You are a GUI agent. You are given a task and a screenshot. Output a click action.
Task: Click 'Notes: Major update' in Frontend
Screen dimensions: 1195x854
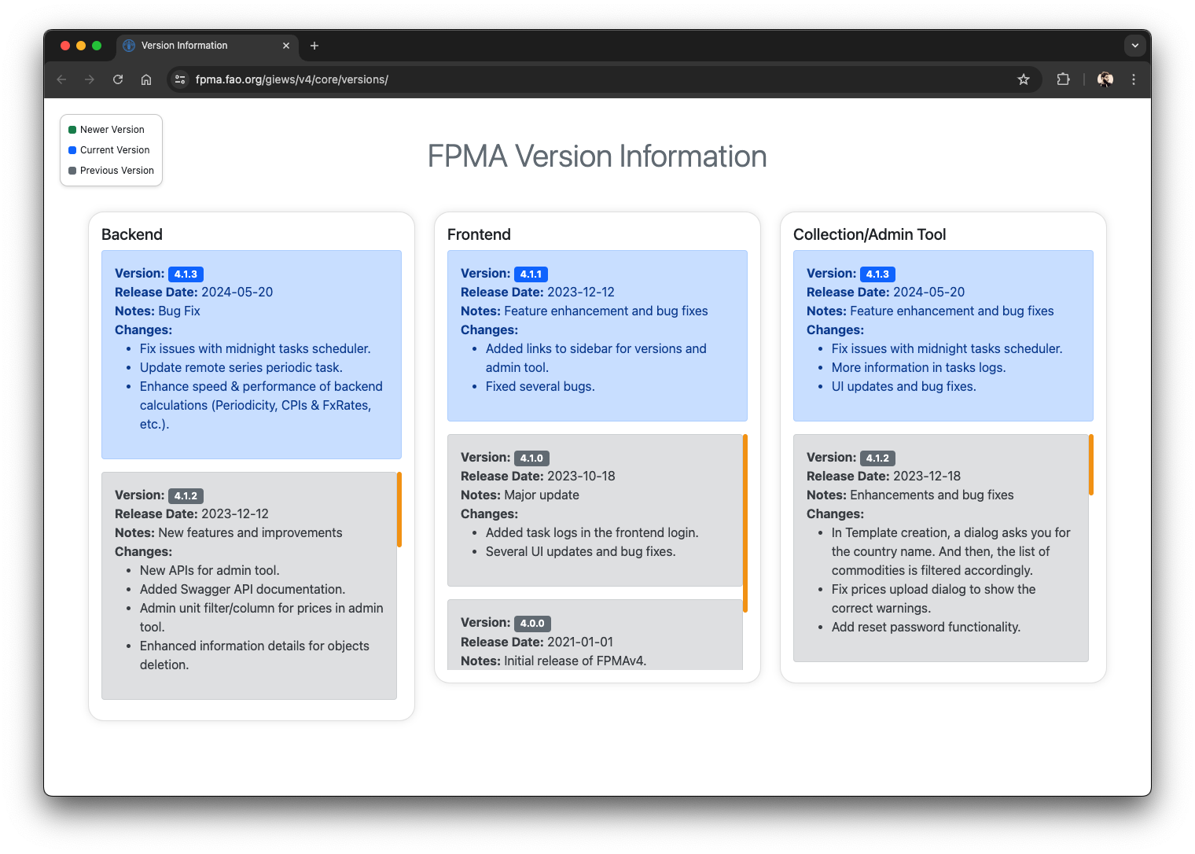pos(520,495)
